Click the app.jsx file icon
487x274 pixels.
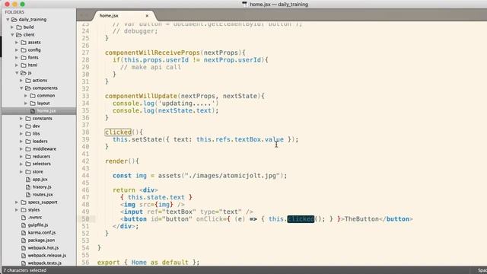tap(28, 180)
